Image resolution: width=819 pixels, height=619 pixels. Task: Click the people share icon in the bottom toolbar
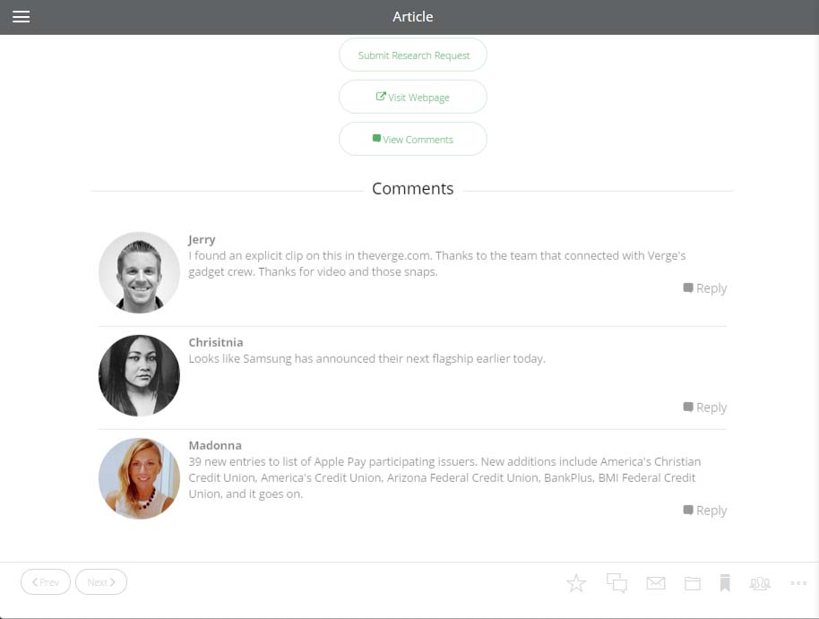[760, 583]
